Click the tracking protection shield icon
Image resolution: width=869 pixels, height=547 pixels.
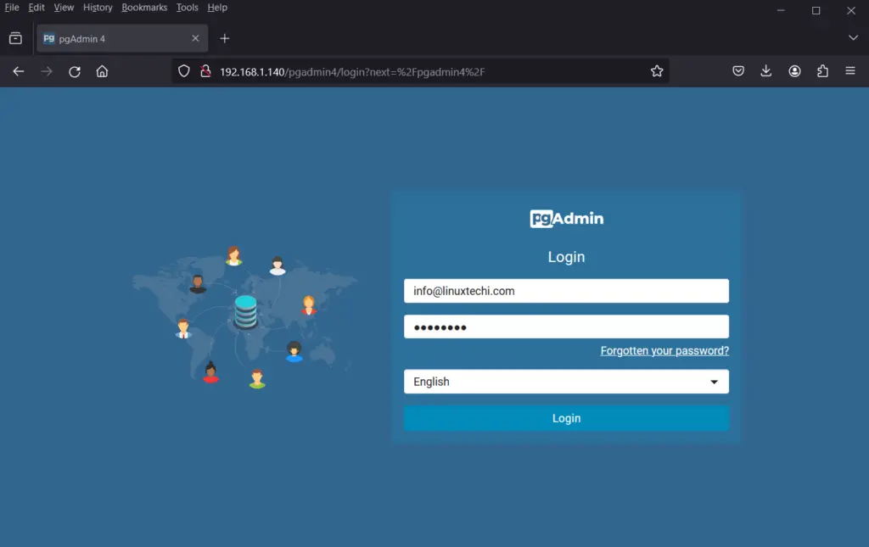[184, 71]
